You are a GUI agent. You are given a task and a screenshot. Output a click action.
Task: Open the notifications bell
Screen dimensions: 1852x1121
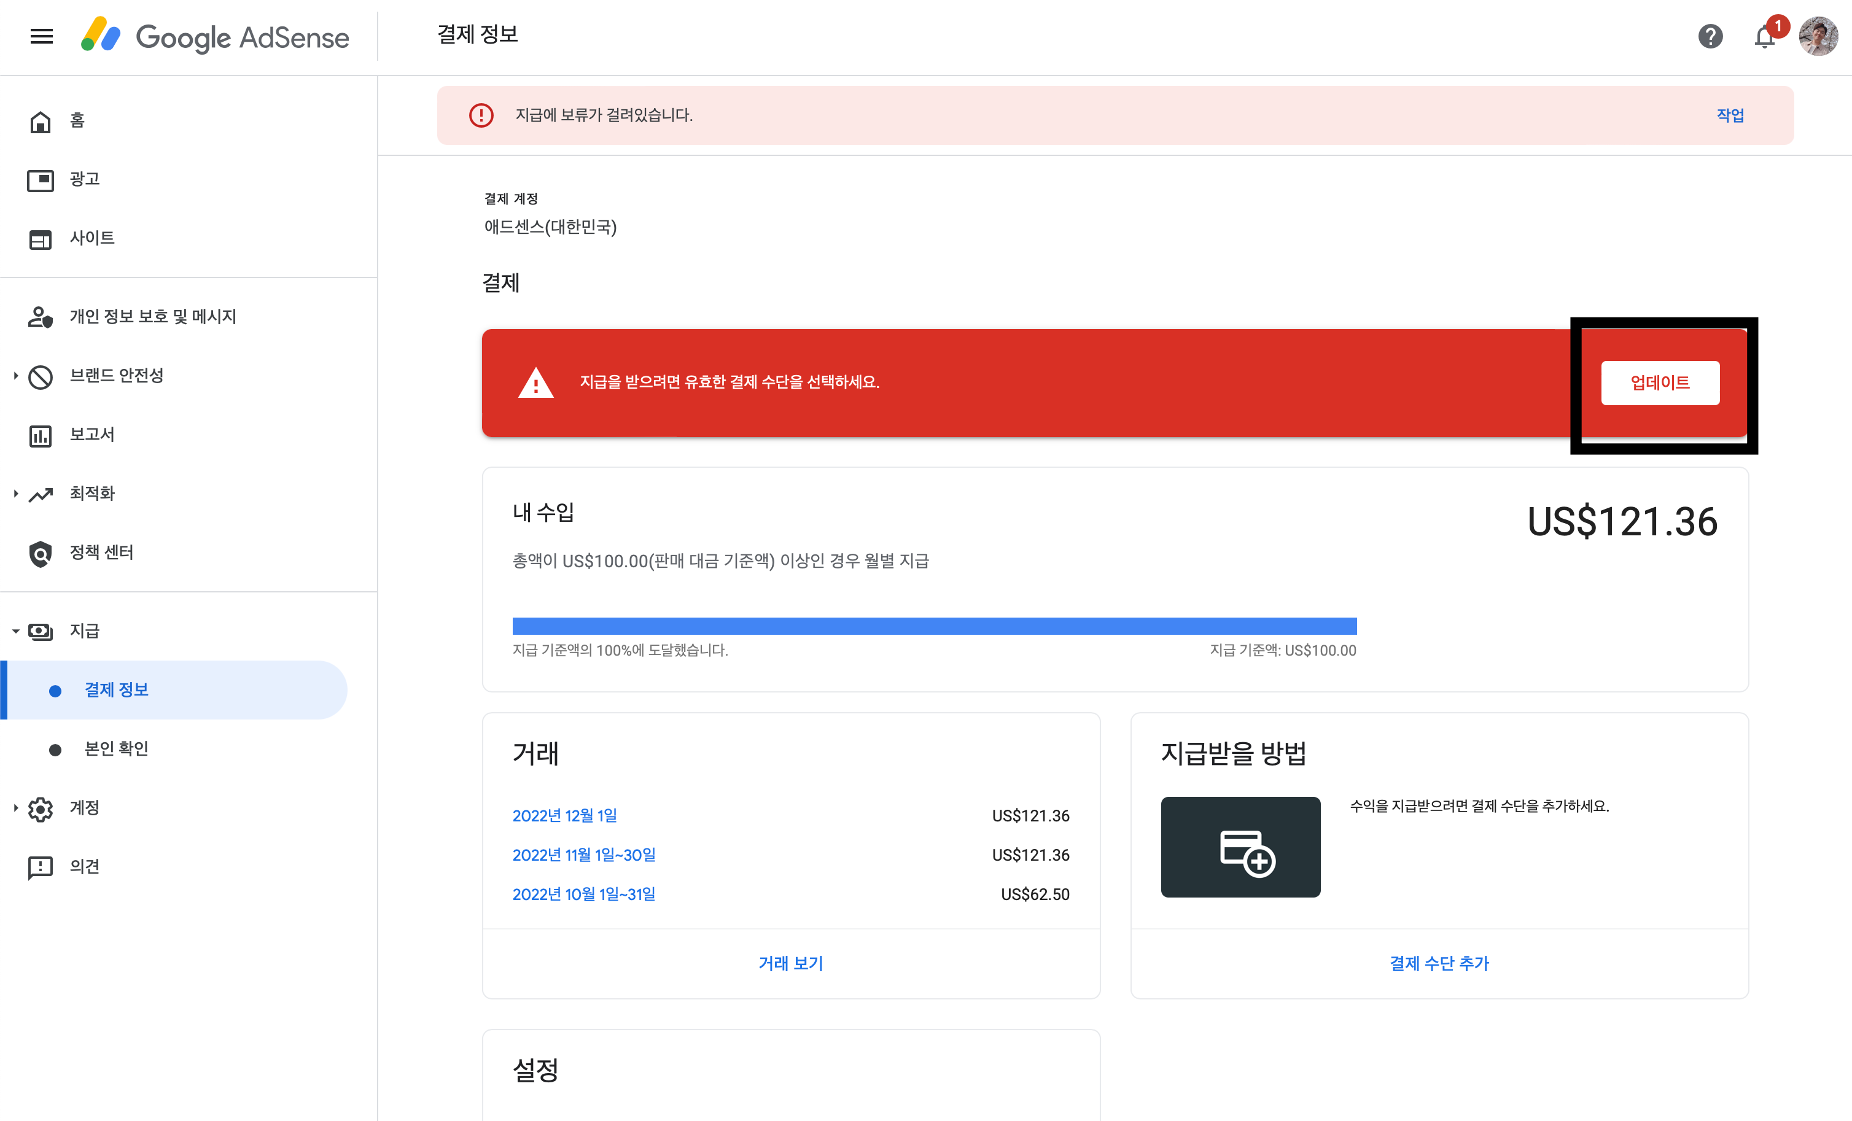tap(1764, 36)
